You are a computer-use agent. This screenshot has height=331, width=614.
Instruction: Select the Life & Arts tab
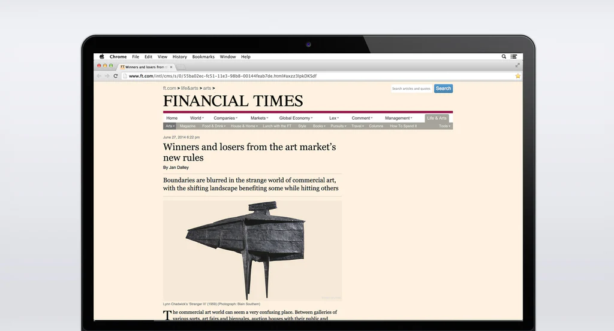[437, 118]
